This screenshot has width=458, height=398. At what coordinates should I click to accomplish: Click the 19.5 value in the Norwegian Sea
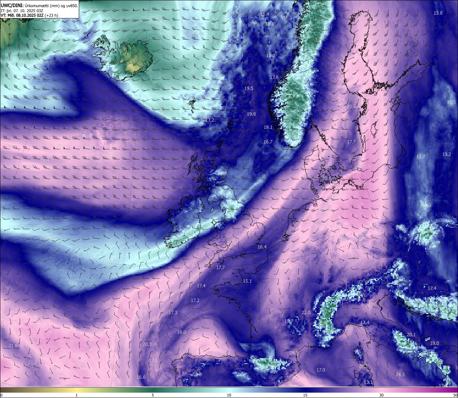(x=249, y=88)
